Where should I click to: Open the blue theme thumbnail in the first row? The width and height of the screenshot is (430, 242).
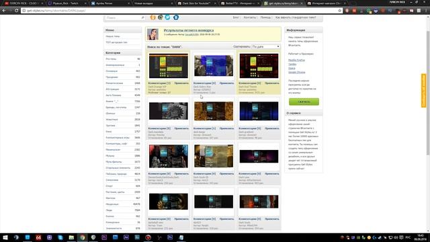click(x=214, y=66)
